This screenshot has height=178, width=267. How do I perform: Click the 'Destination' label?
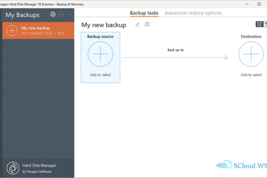pyautogui.click(x=251, y=37)
